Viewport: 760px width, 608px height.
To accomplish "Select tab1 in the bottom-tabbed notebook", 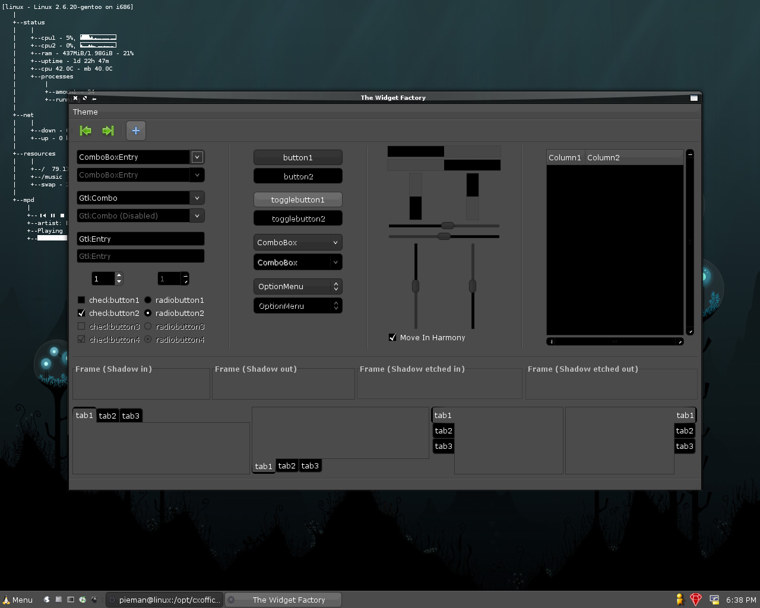I will (x=264, y=466).
